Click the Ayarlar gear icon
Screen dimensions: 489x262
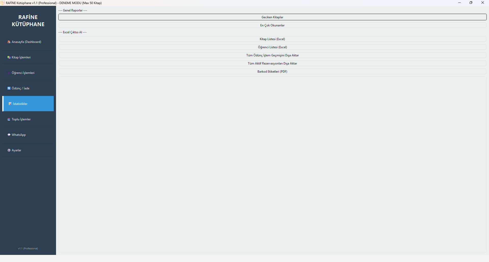9,150
